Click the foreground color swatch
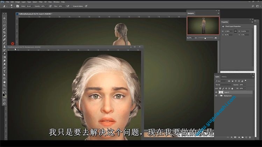262x147 pixels. point(4,95)
